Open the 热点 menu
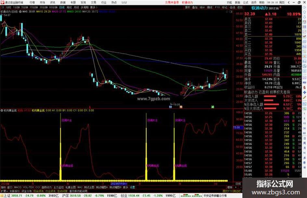This screenshot has height=198, width=307. coord(114,3)
